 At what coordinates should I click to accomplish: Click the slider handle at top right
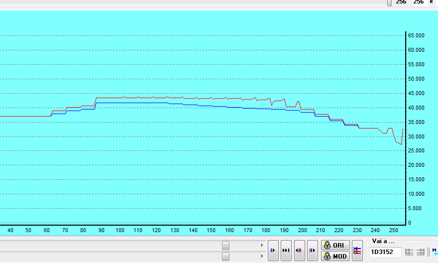pos(389,2)
